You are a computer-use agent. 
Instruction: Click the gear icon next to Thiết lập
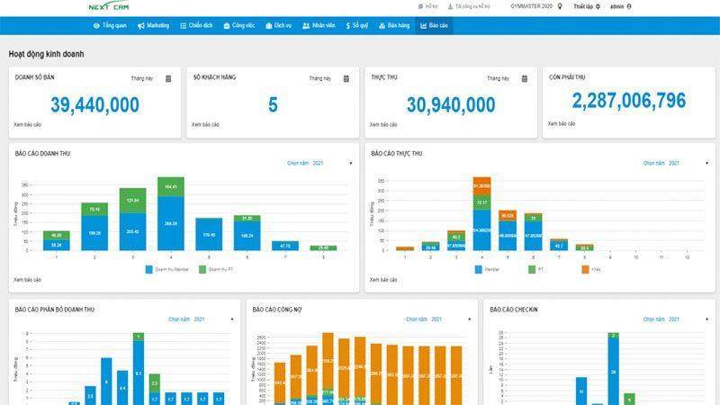tap(598, 6)
